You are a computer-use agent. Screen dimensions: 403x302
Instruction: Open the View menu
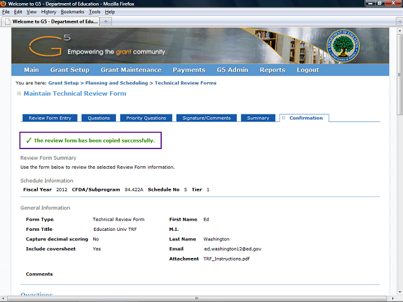click(31, 12)
